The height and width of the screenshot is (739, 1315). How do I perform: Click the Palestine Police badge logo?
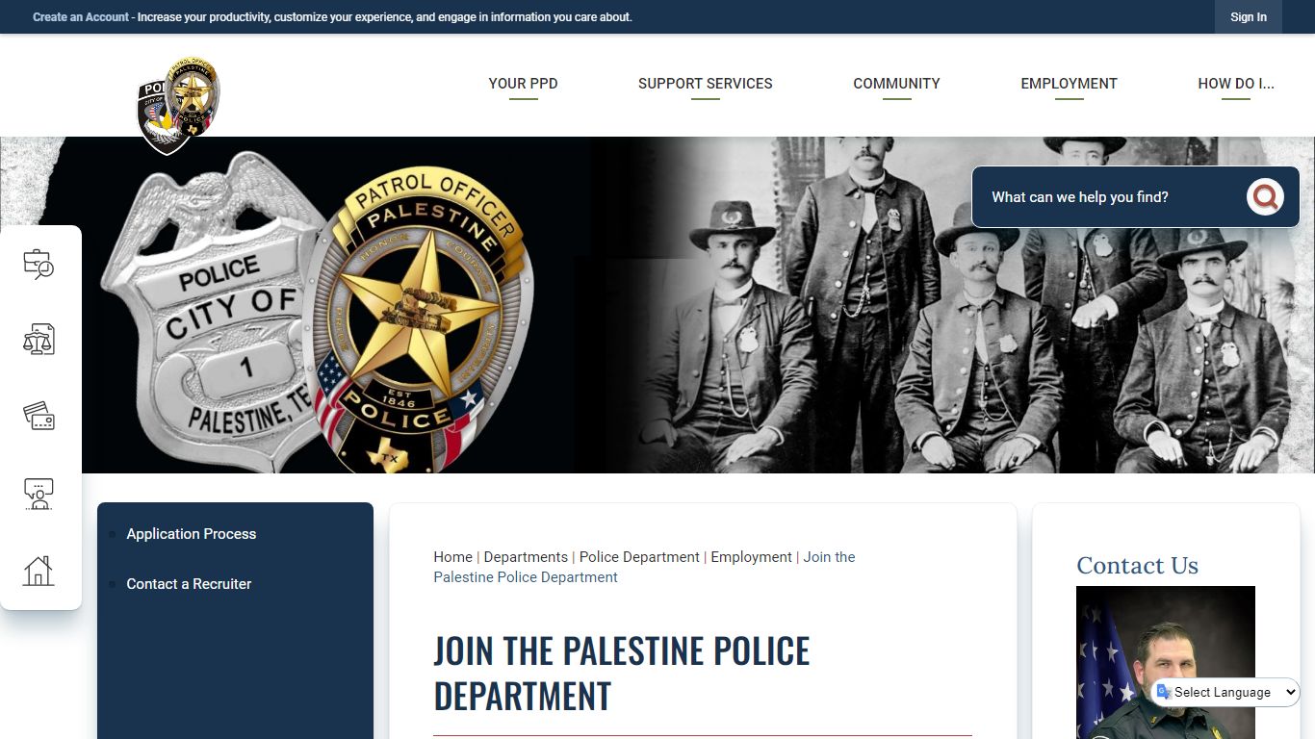[179, 105]
